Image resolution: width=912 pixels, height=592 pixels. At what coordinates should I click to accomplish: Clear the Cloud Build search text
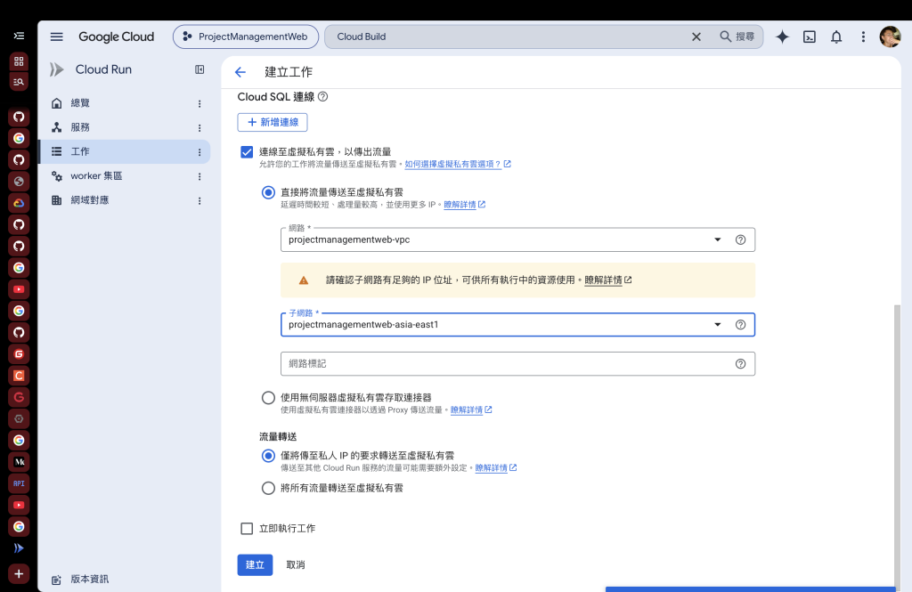click(696, 36)
